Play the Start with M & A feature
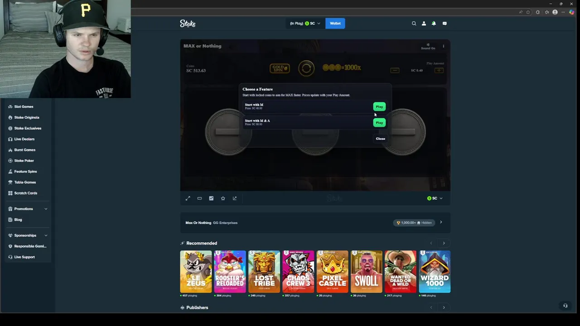The width and height of the screenshot is (580, 326). (379, 123)
